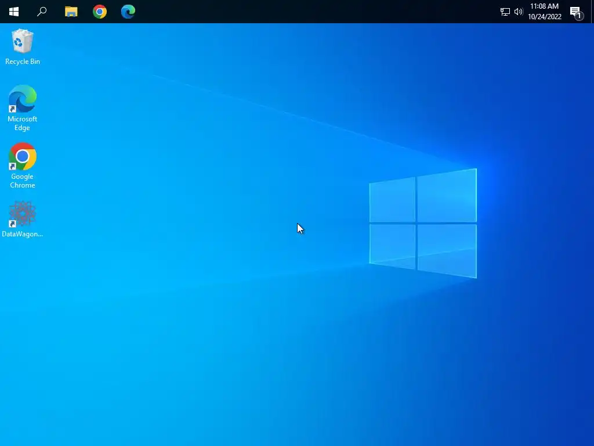Image resolution: width=594 pixels, height=446 pixels.
Task: Open the network status tray icon
Action: pyautogui.click(x=505, y=12)
